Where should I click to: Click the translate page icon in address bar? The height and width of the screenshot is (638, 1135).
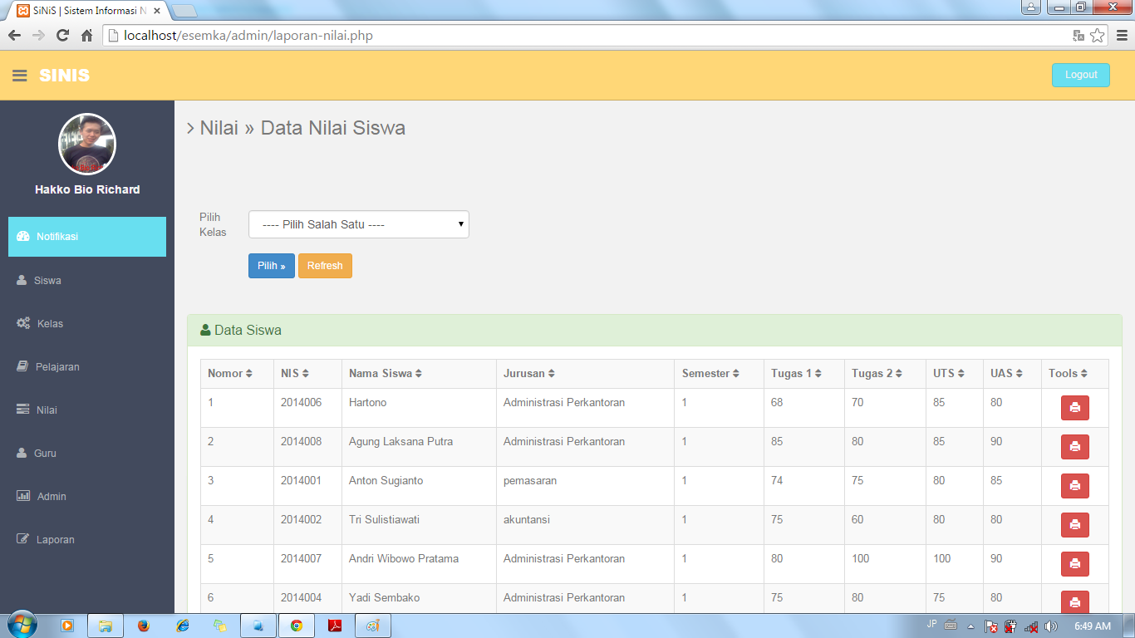(1078, 36)
